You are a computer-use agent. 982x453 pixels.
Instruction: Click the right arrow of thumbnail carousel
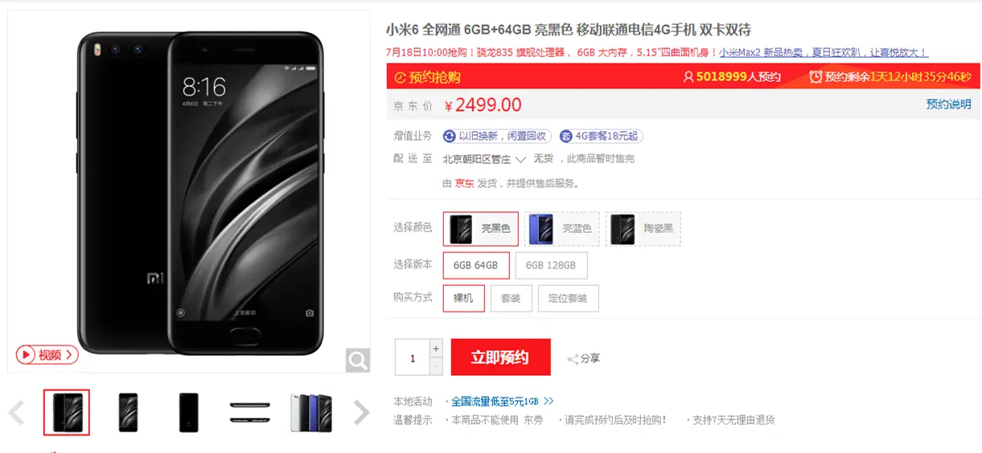(x=361, y=413)
